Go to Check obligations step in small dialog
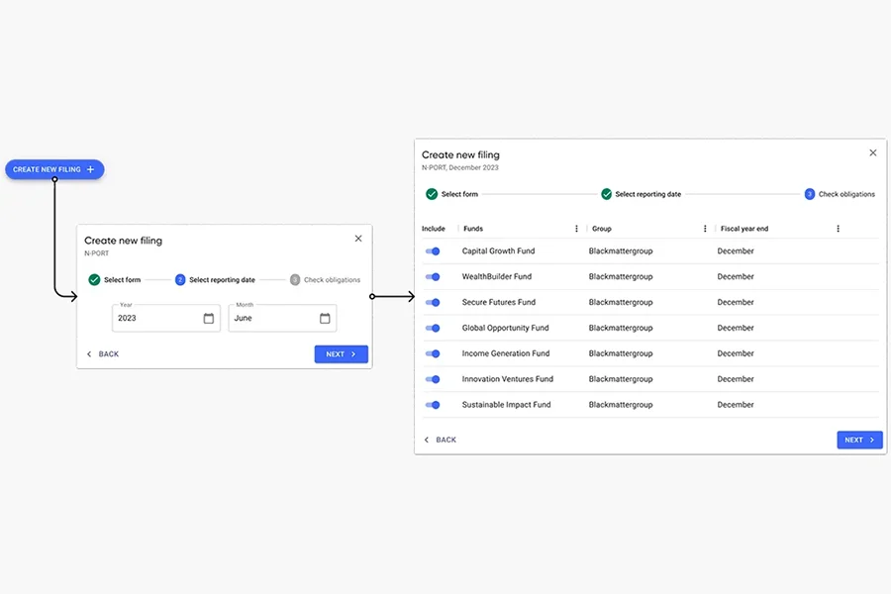 [325, 280]
